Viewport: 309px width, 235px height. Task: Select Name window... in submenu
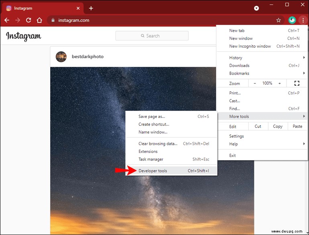coord(171,132)
